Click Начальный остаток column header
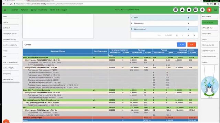The image size is (220, 123). (x=119, y=50)
